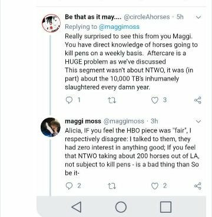Open the 'Be that as it may....' display name
212x217 pixels.
coord(93,17)
